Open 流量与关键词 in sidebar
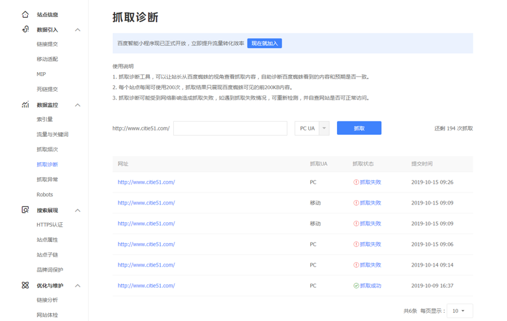Image resolution: width=507 pixels, height=321 pixels. point(53,134)
